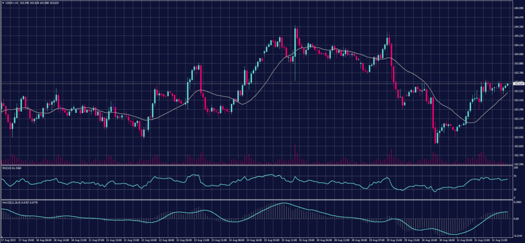Click the 104.000 price axis label
Screen dimensions: 525x243
(518, 54)
